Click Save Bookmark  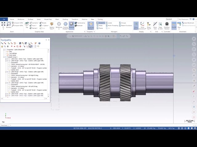click(188, 23)
